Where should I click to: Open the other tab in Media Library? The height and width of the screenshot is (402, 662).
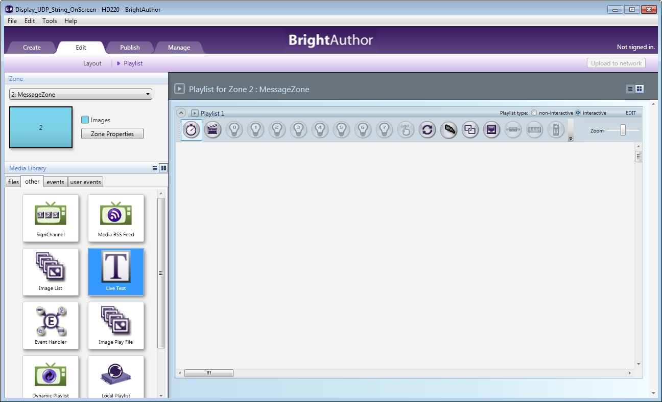click(32, 182)
